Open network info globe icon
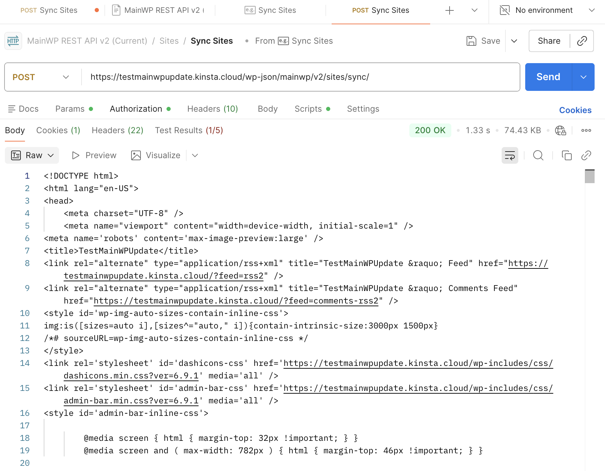The image size is (605, 471). [x=560, y=130]
